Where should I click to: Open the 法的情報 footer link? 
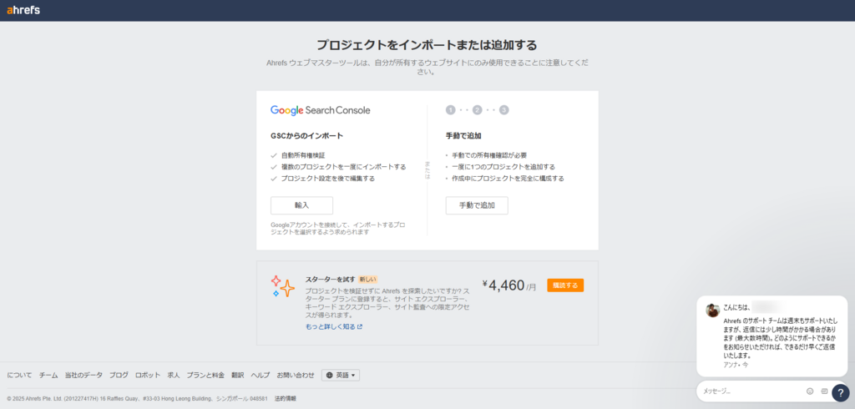coord(286,399)
